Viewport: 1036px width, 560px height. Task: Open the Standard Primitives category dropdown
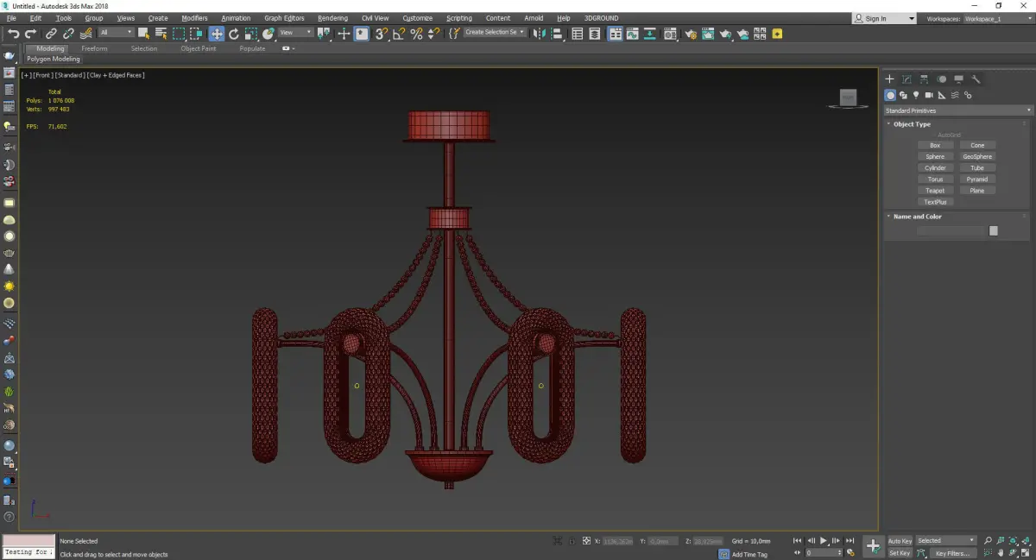pyautogui.click(x=958, y=110)
